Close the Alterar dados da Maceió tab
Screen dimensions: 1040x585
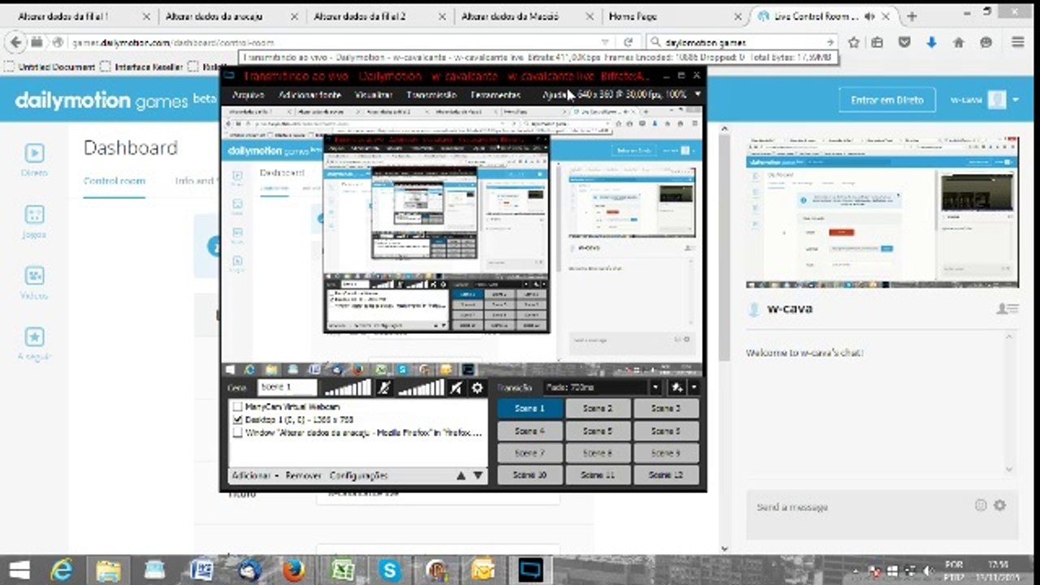pyautogui.click(x=590, y=16)
